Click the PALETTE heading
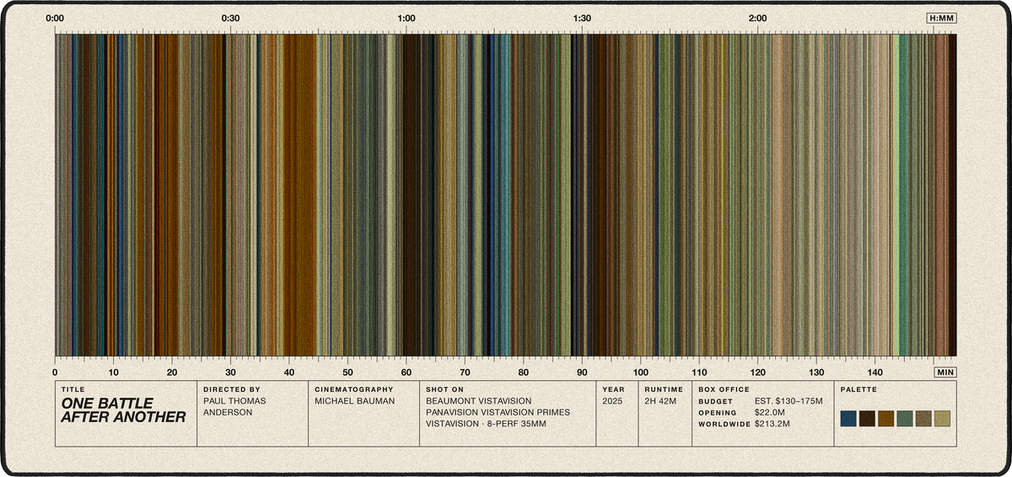 pos(859,389)
